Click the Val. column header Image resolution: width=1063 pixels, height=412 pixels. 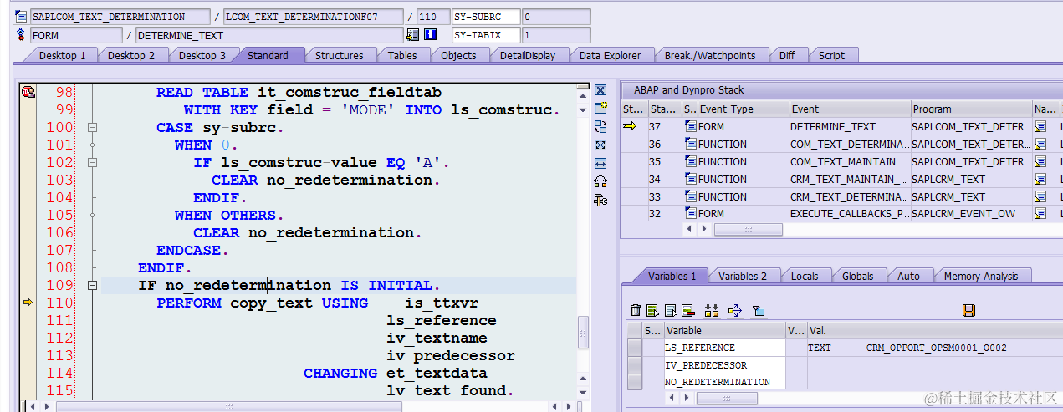(x=934, y=331)
